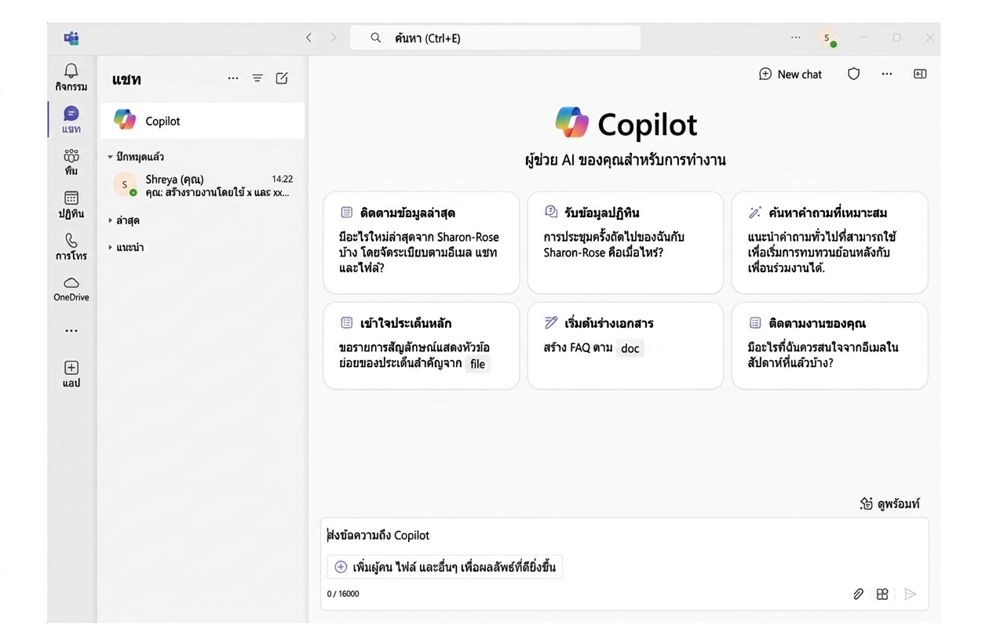Select the ติดตามข้อมูลล่าสุด prompt card
Viewport: 1004px width, 640px height.
(422, 242)
